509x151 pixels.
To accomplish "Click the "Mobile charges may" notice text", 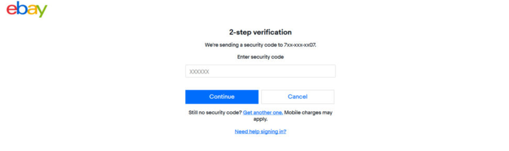I will click(x=308, y=113).
